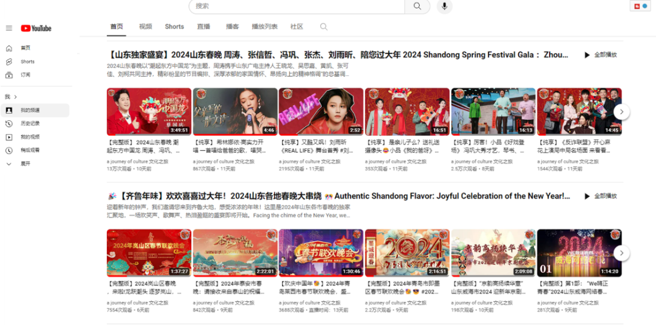Screen dimensions: 656x325
Task: Open the 4:46 singer video thumbnail
Action: click(235, 112)
